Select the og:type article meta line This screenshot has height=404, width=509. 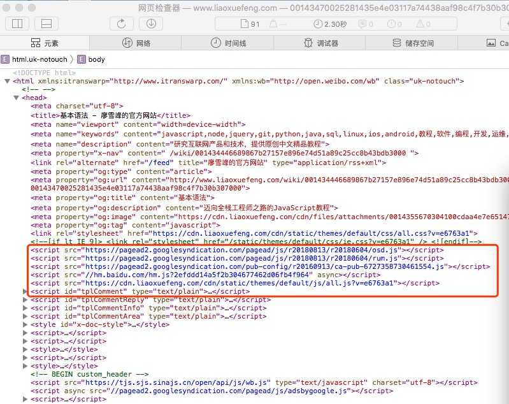(x=121, y=171)
